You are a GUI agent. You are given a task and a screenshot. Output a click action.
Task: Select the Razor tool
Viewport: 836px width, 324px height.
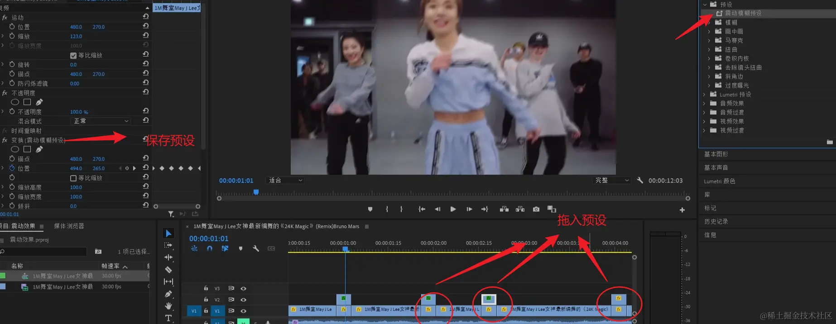168,270
